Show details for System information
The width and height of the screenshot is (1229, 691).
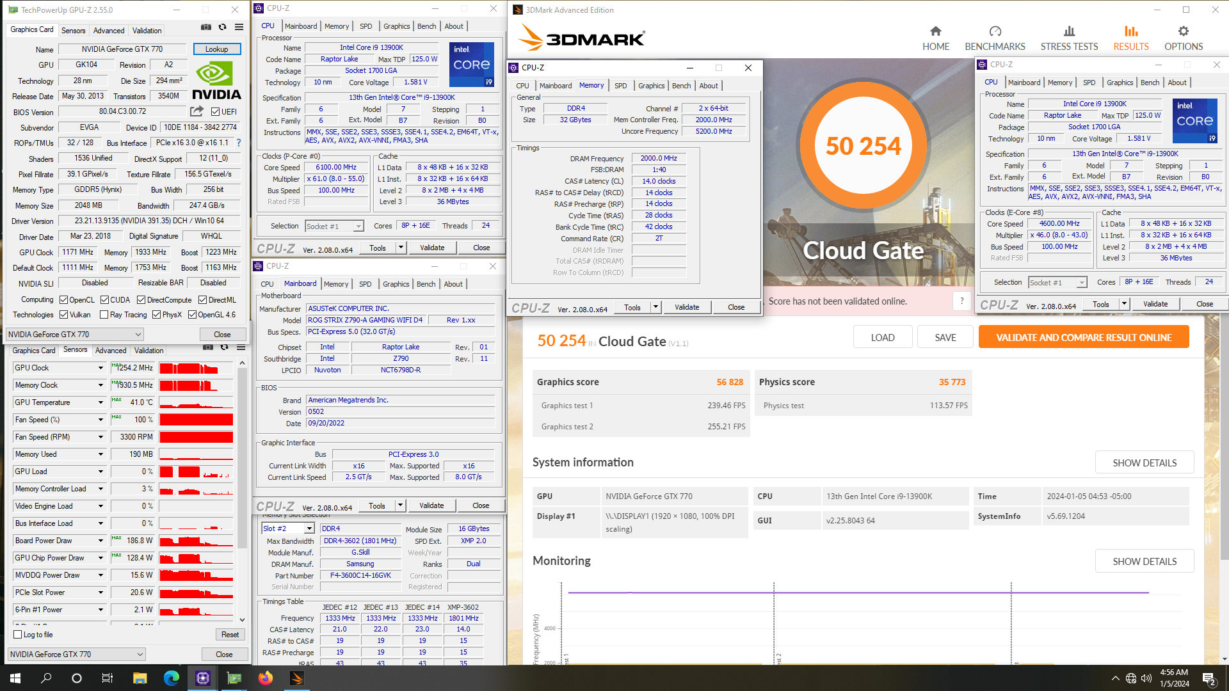tap(1144, 463)
